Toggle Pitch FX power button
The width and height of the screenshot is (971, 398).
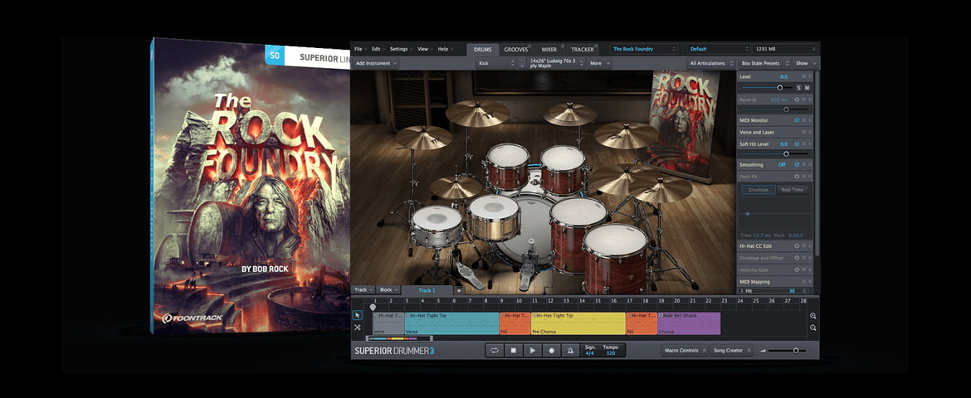pyautogui.click(x=797, y=177)
